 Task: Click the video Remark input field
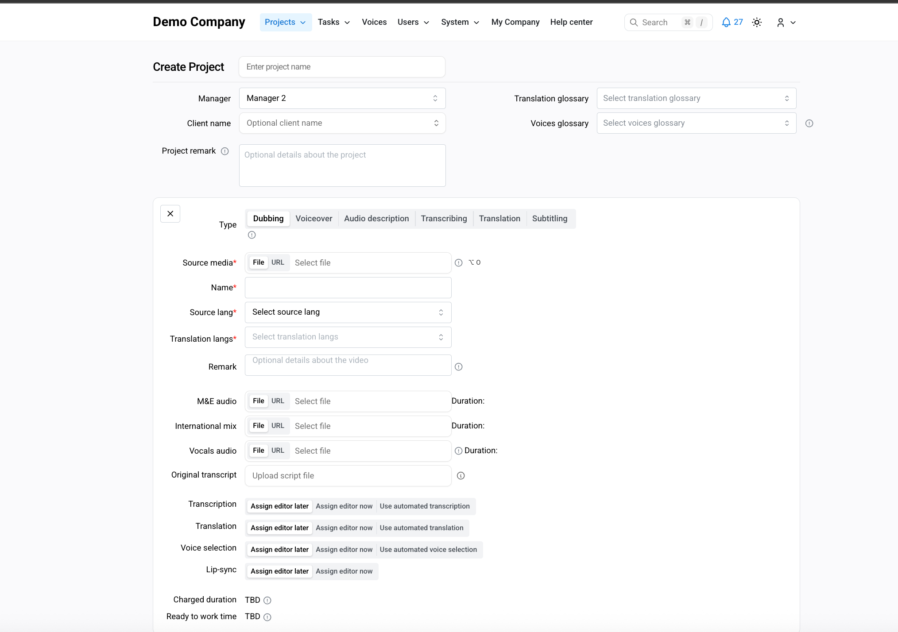click(x=348, y=365)
